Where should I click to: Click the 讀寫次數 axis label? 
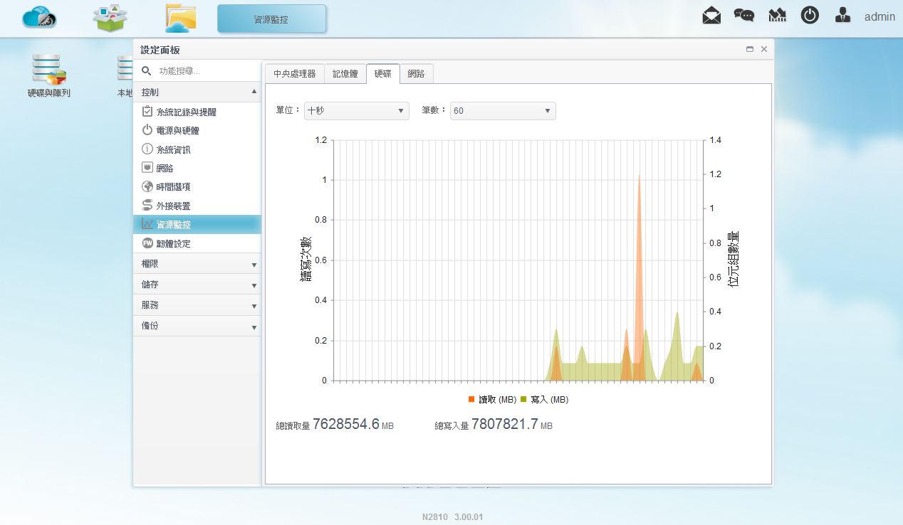(306, 260)
